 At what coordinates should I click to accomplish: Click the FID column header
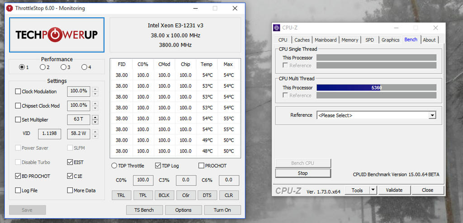tap(121, 64)
